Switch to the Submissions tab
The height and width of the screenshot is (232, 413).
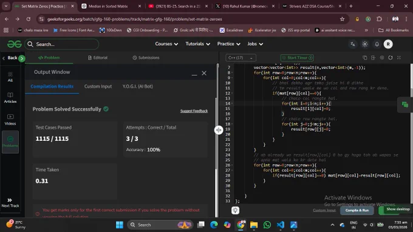(x=146, y=58)
